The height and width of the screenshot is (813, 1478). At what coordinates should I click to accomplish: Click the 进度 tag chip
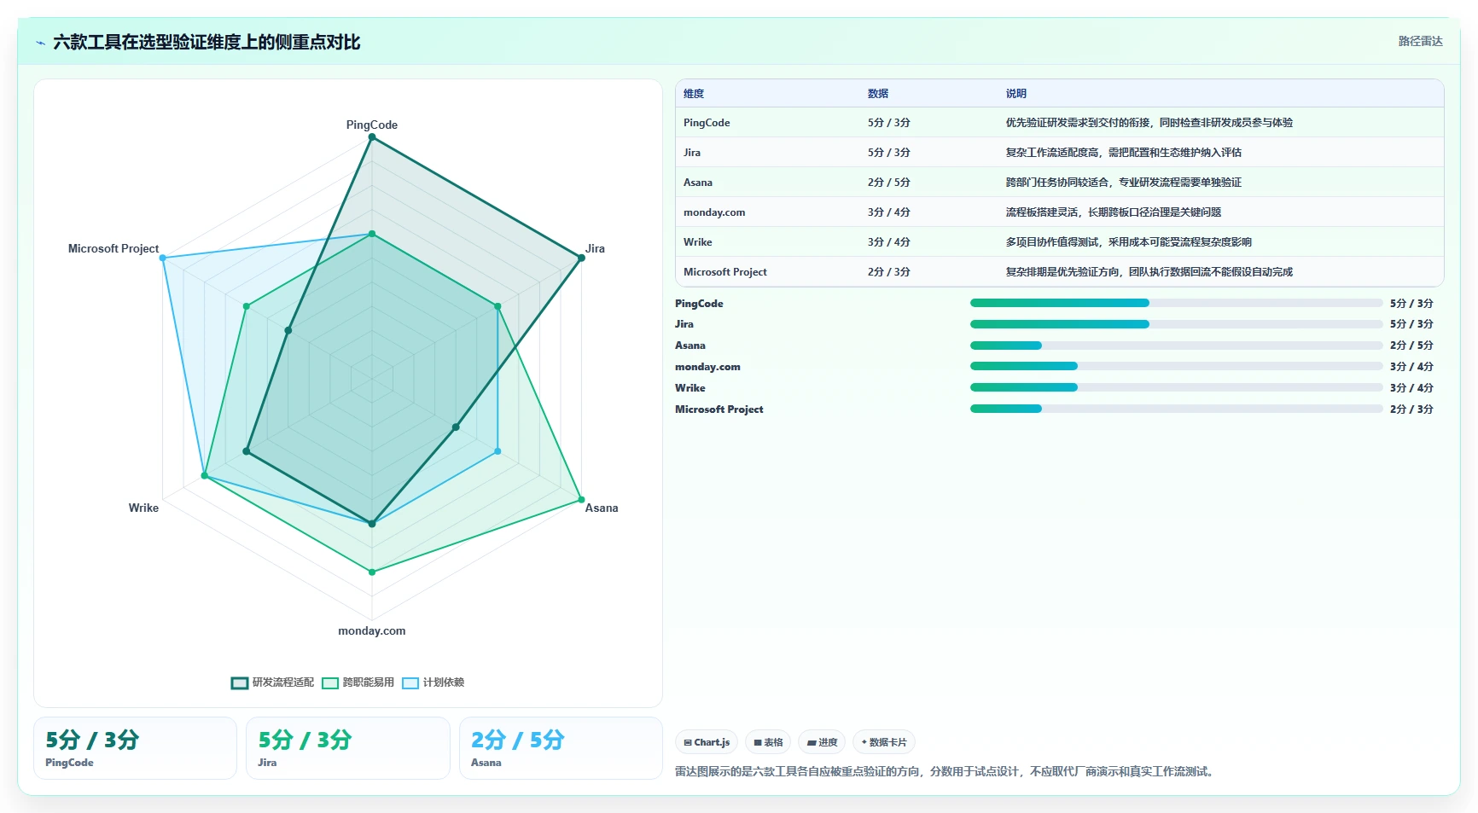click(x=822, y=742)
